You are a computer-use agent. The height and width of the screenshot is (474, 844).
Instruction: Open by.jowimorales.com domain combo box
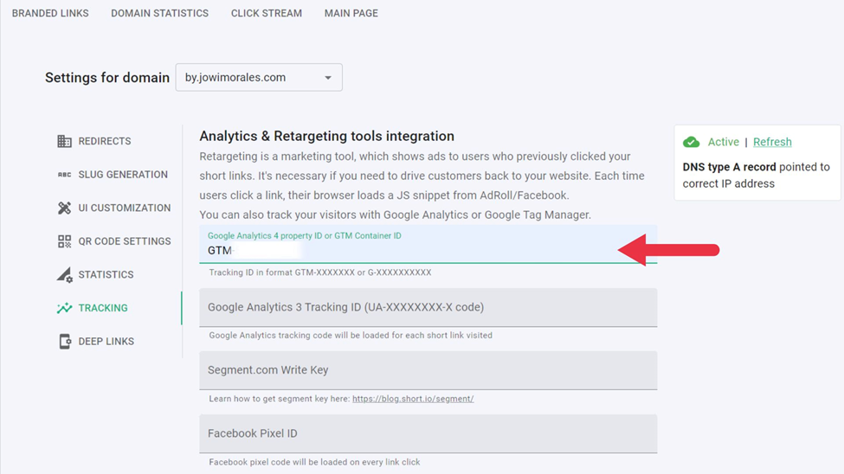[x=259, y=78]
